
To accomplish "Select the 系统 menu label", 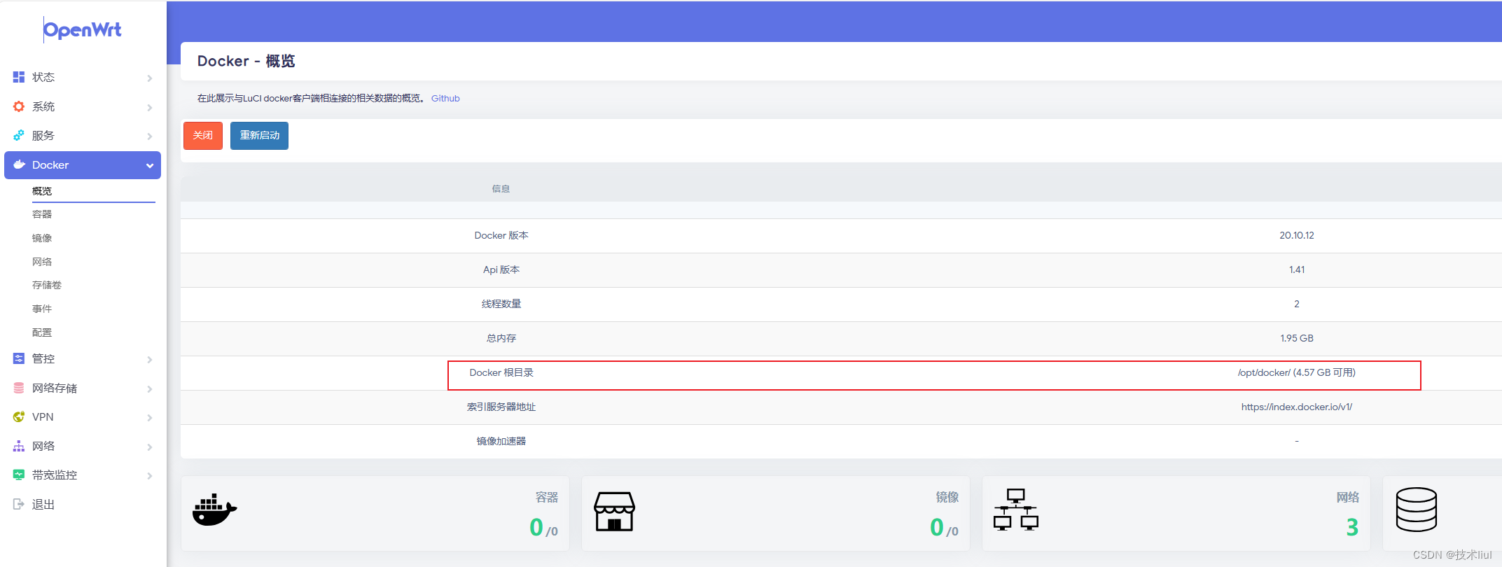I will pos(43,106).
